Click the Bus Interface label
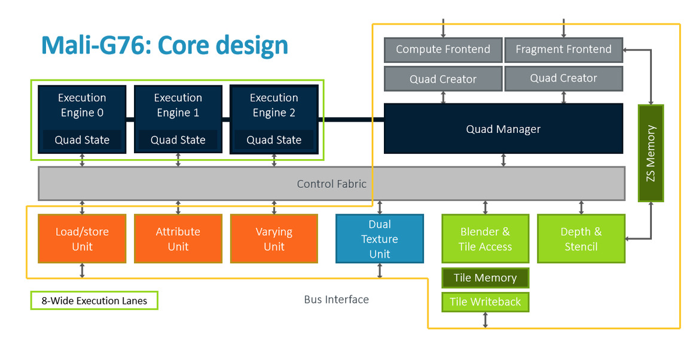Image resolution: width=699 pixels, height=338 pixels. pyautogui.click(x=336, y=299)
